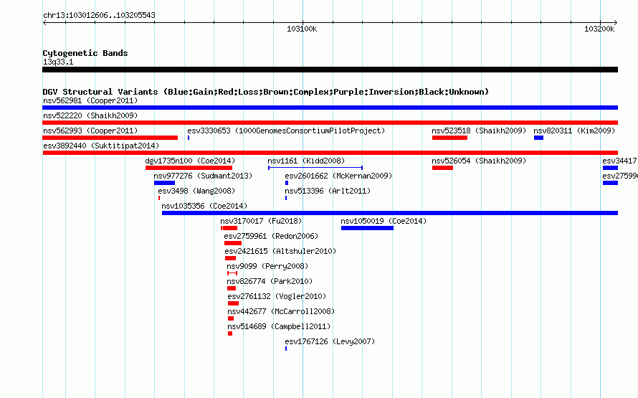Click the nsv1035356 long blue gain bar
The image size is (638, 398).
click(x=390, y=213)
